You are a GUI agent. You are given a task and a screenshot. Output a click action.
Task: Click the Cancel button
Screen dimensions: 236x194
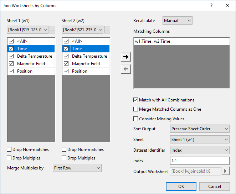click(x=215, y=187)
